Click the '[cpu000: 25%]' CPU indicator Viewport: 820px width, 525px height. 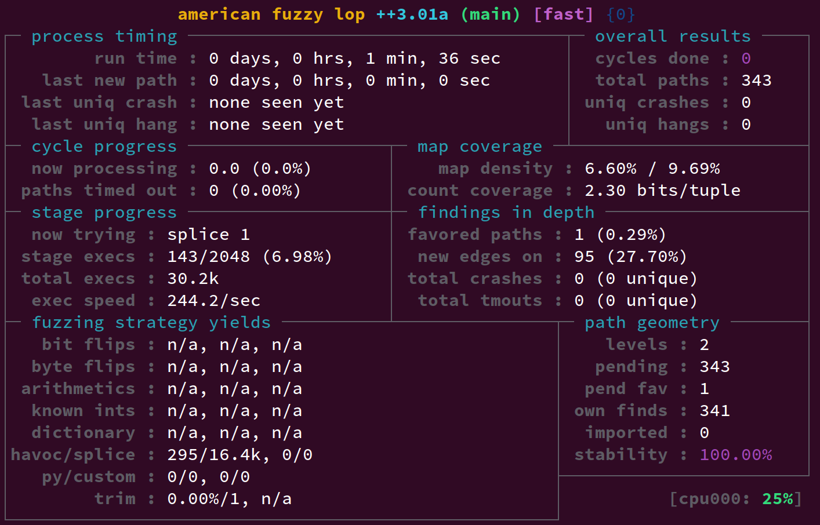coord(736,499)
